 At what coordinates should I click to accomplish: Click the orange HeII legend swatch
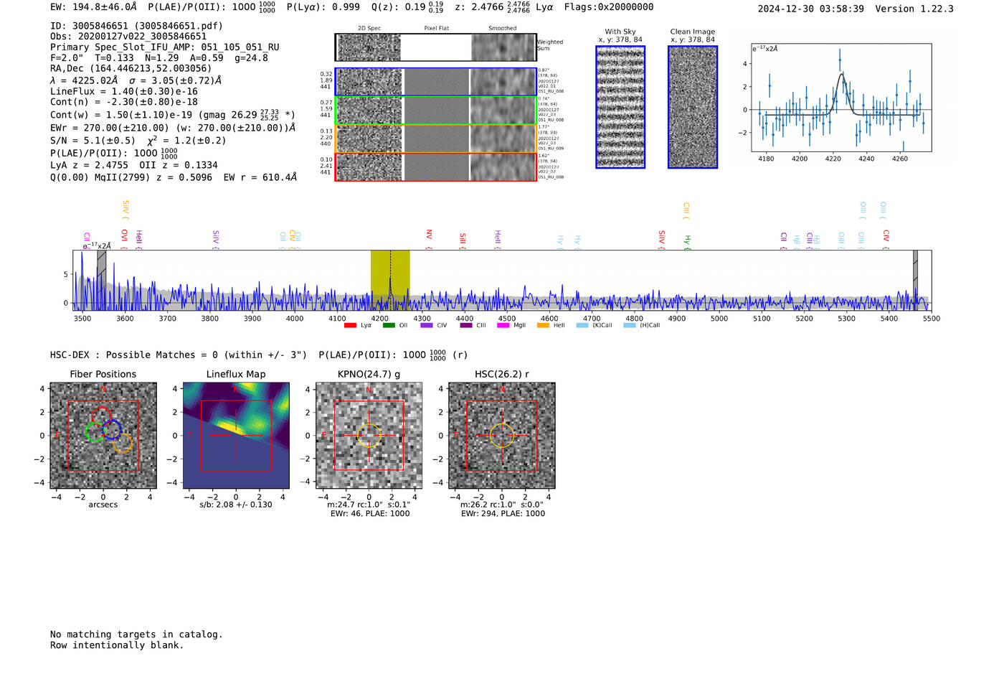[x=543, y=326]
